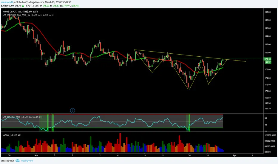Click the 28 date label on time axis
Image resolution: width=278 pixels, height=164 pixels.
(207, 155)
